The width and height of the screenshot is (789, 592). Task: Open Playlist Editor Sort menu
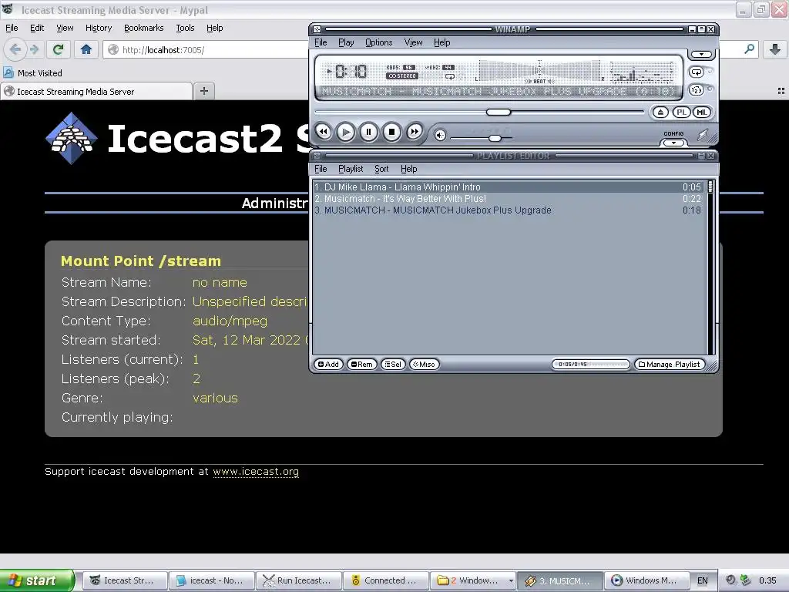point(381,169)
